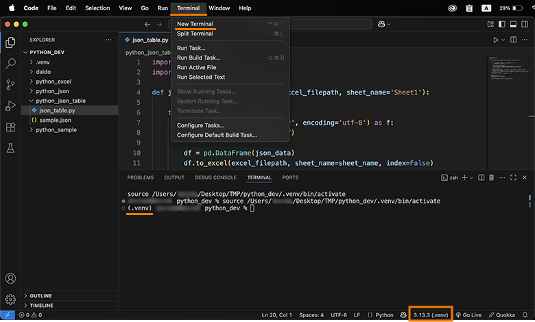Image resolution: width=535 pixels, height=322 pixels.
Task: Open editor More Actions ellipsis
Action: pyautogui.click(x=525, y=40)
